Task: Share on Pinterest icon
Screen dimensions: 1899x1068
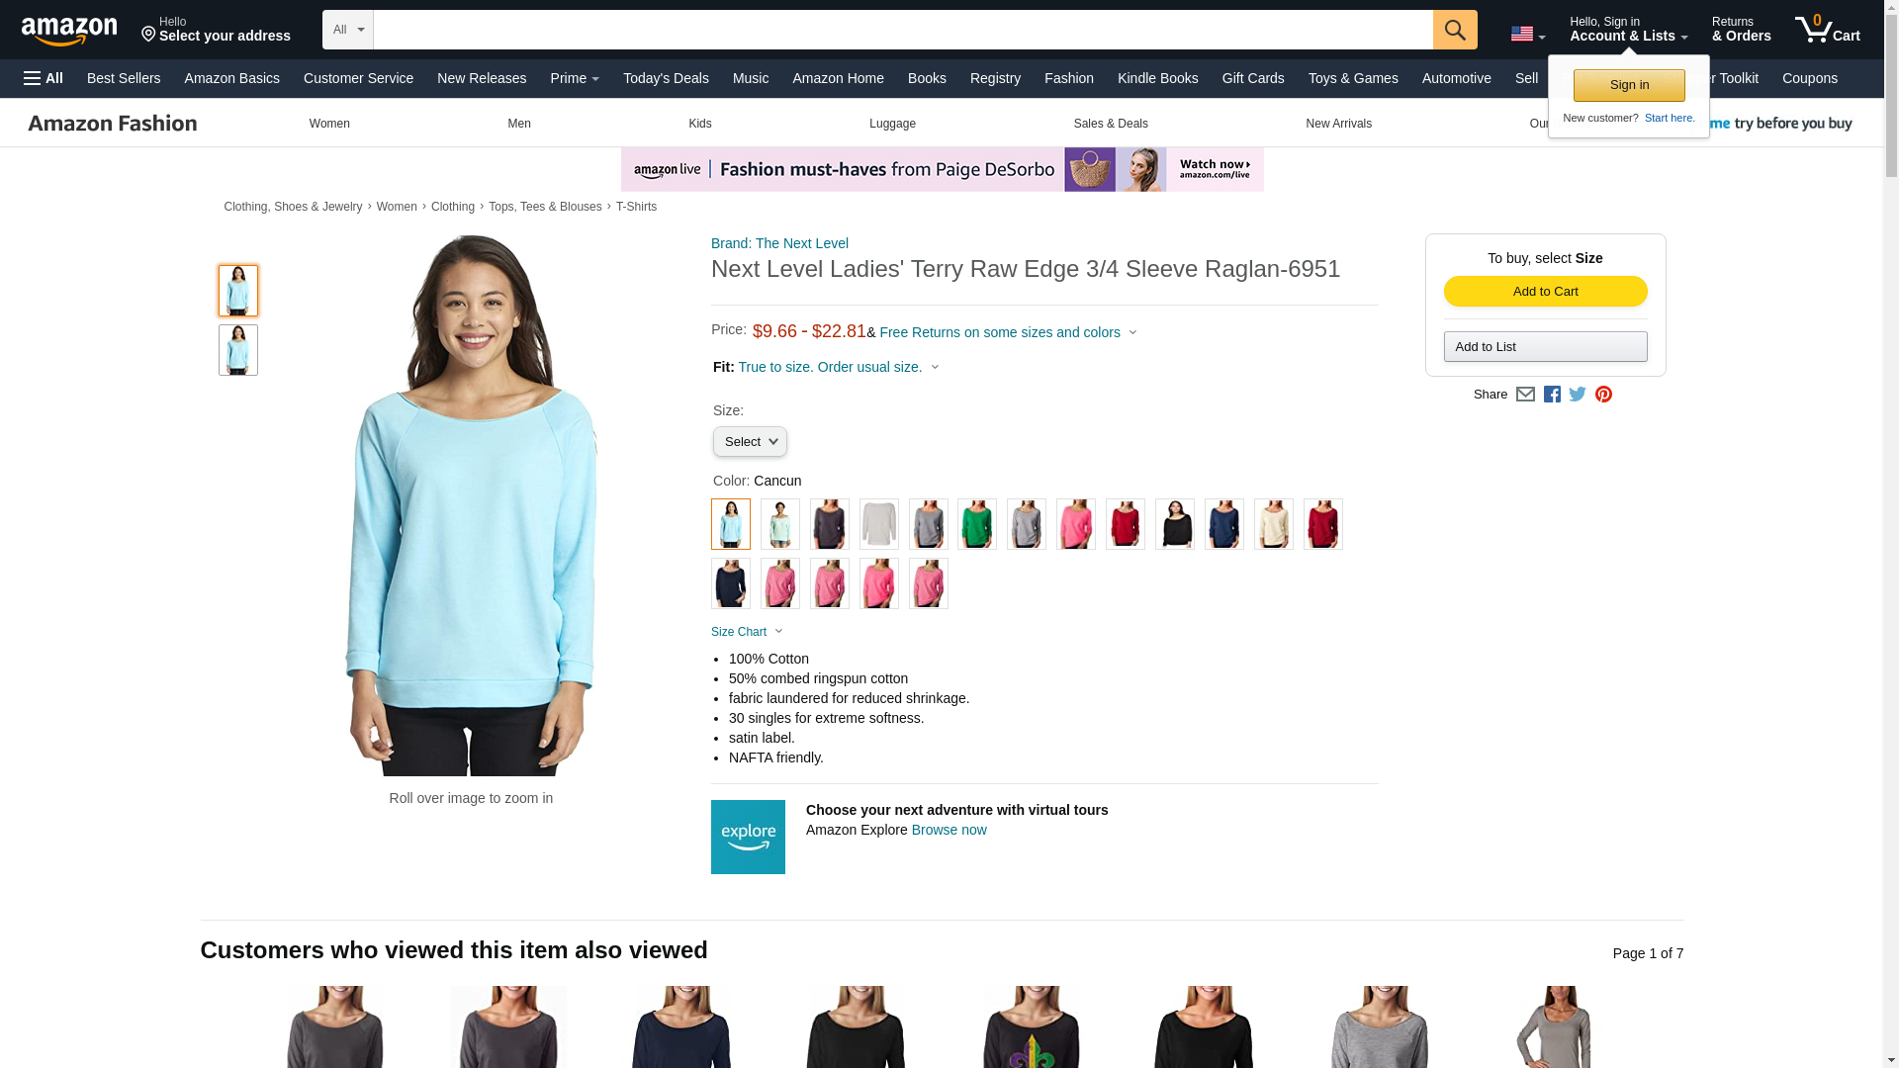Action: [1603, 395]
